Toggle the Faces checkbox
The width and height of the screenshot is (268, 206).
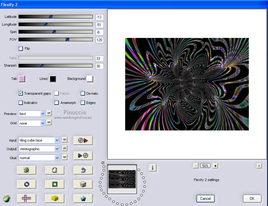pos(57,93)
